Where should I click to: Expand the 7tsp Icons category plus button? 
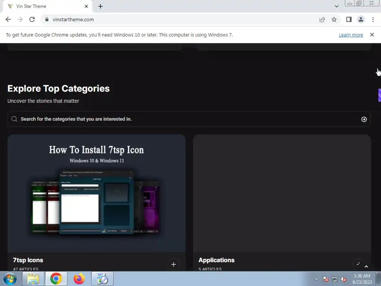[x=173, y=264]
